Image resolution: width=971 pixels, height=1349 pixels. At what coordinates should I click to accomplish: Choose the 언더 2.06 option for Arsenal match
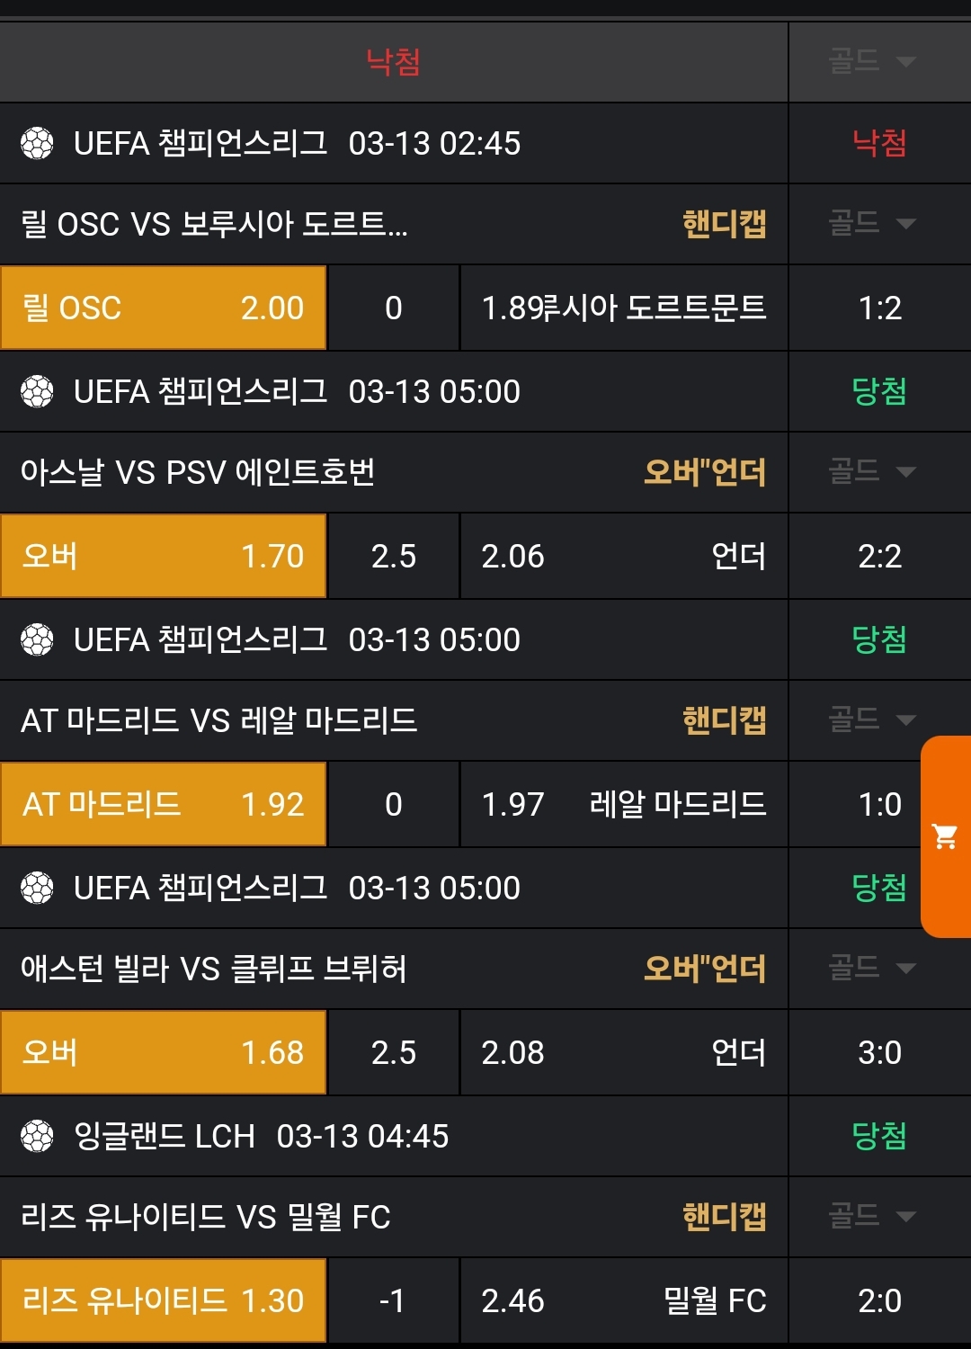point(623,556)
